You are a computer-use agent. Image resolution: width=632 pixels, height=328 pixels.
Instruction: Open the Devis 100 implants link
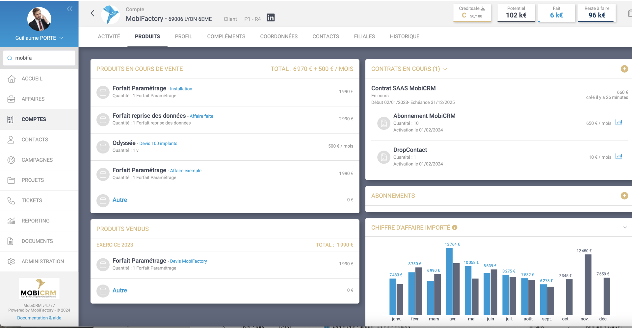pyautogui.click(x=158, y=144)
